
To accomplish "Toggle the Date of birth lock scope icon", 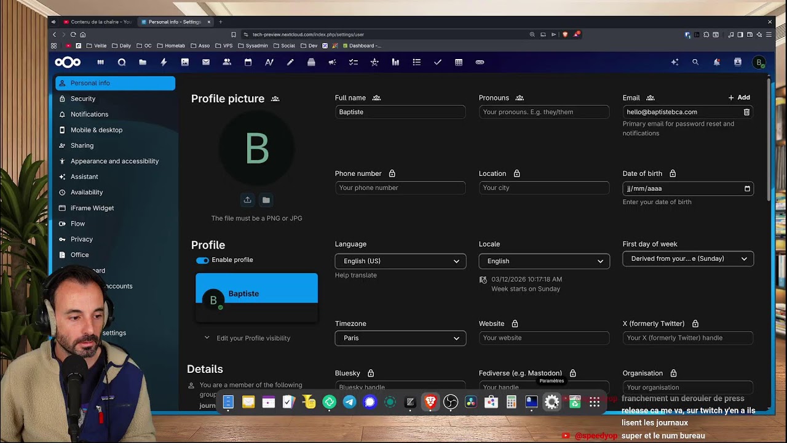I will click(673, 174).
